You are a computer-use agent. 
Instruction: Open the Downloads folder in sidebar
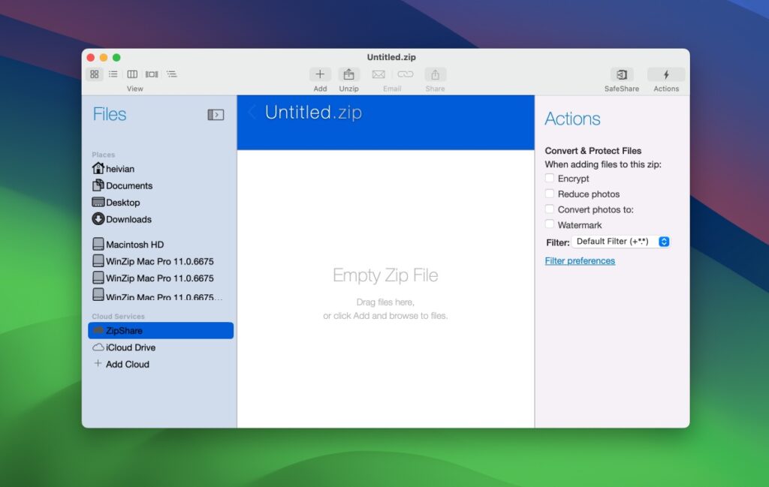click(x=128, y=219)
